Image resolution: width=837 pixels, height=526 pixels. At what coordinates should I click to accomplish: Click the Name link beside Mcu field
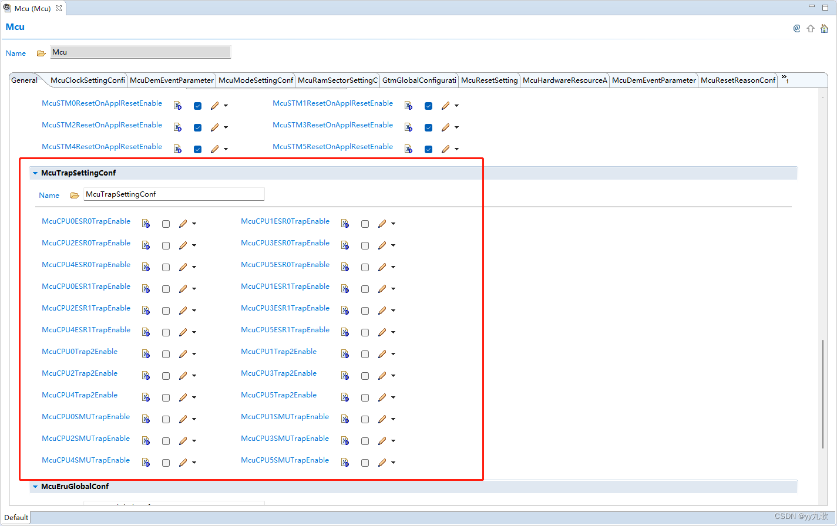point(16,53)
